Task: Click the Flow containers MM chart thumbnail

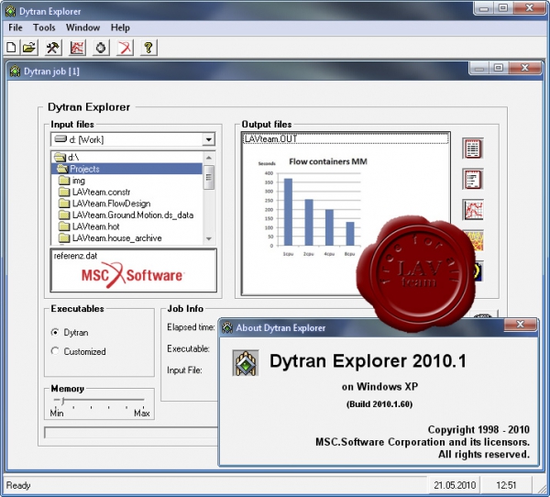Action: pos(312,207)
